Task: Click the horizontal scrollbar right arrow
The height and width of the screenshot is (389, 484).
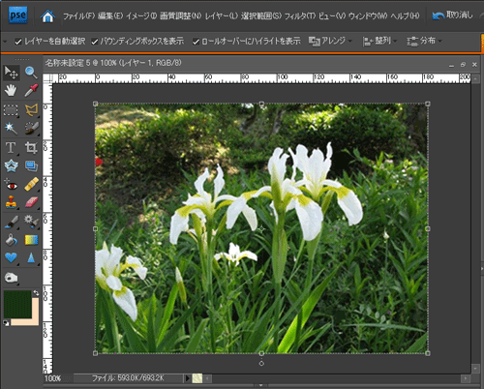Action: click(x=466, y=378)
